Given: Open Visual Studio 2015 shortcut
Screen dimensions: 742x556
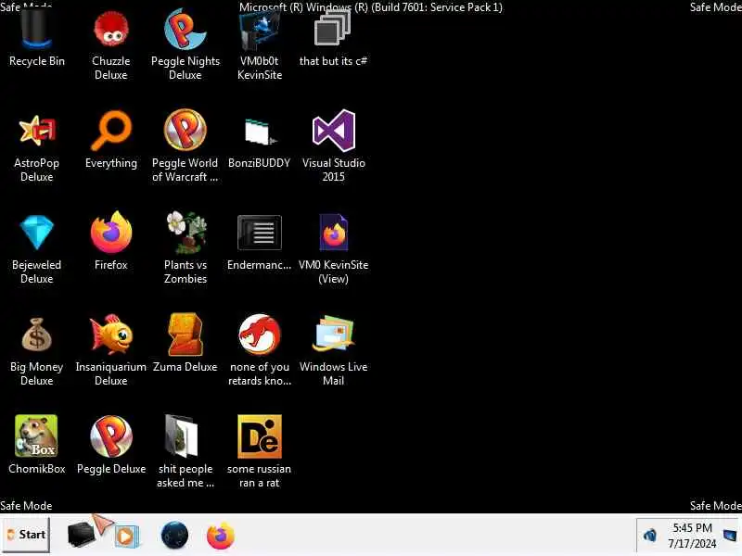Looking at the screenshot, I should click(334, 131).
